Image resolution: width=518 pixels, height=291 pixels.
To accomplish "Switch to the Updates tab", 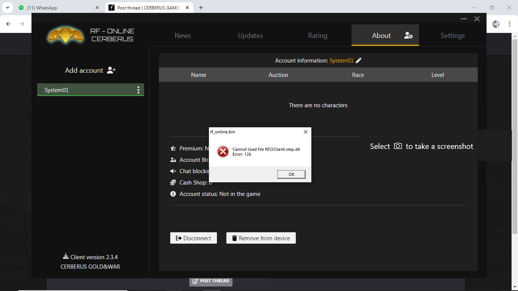I will [250, 36].
